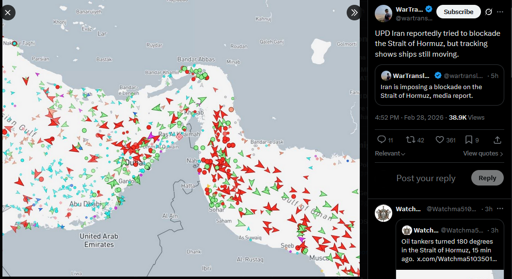Click the reply icon with 11 replies

(x=382, y=139)
